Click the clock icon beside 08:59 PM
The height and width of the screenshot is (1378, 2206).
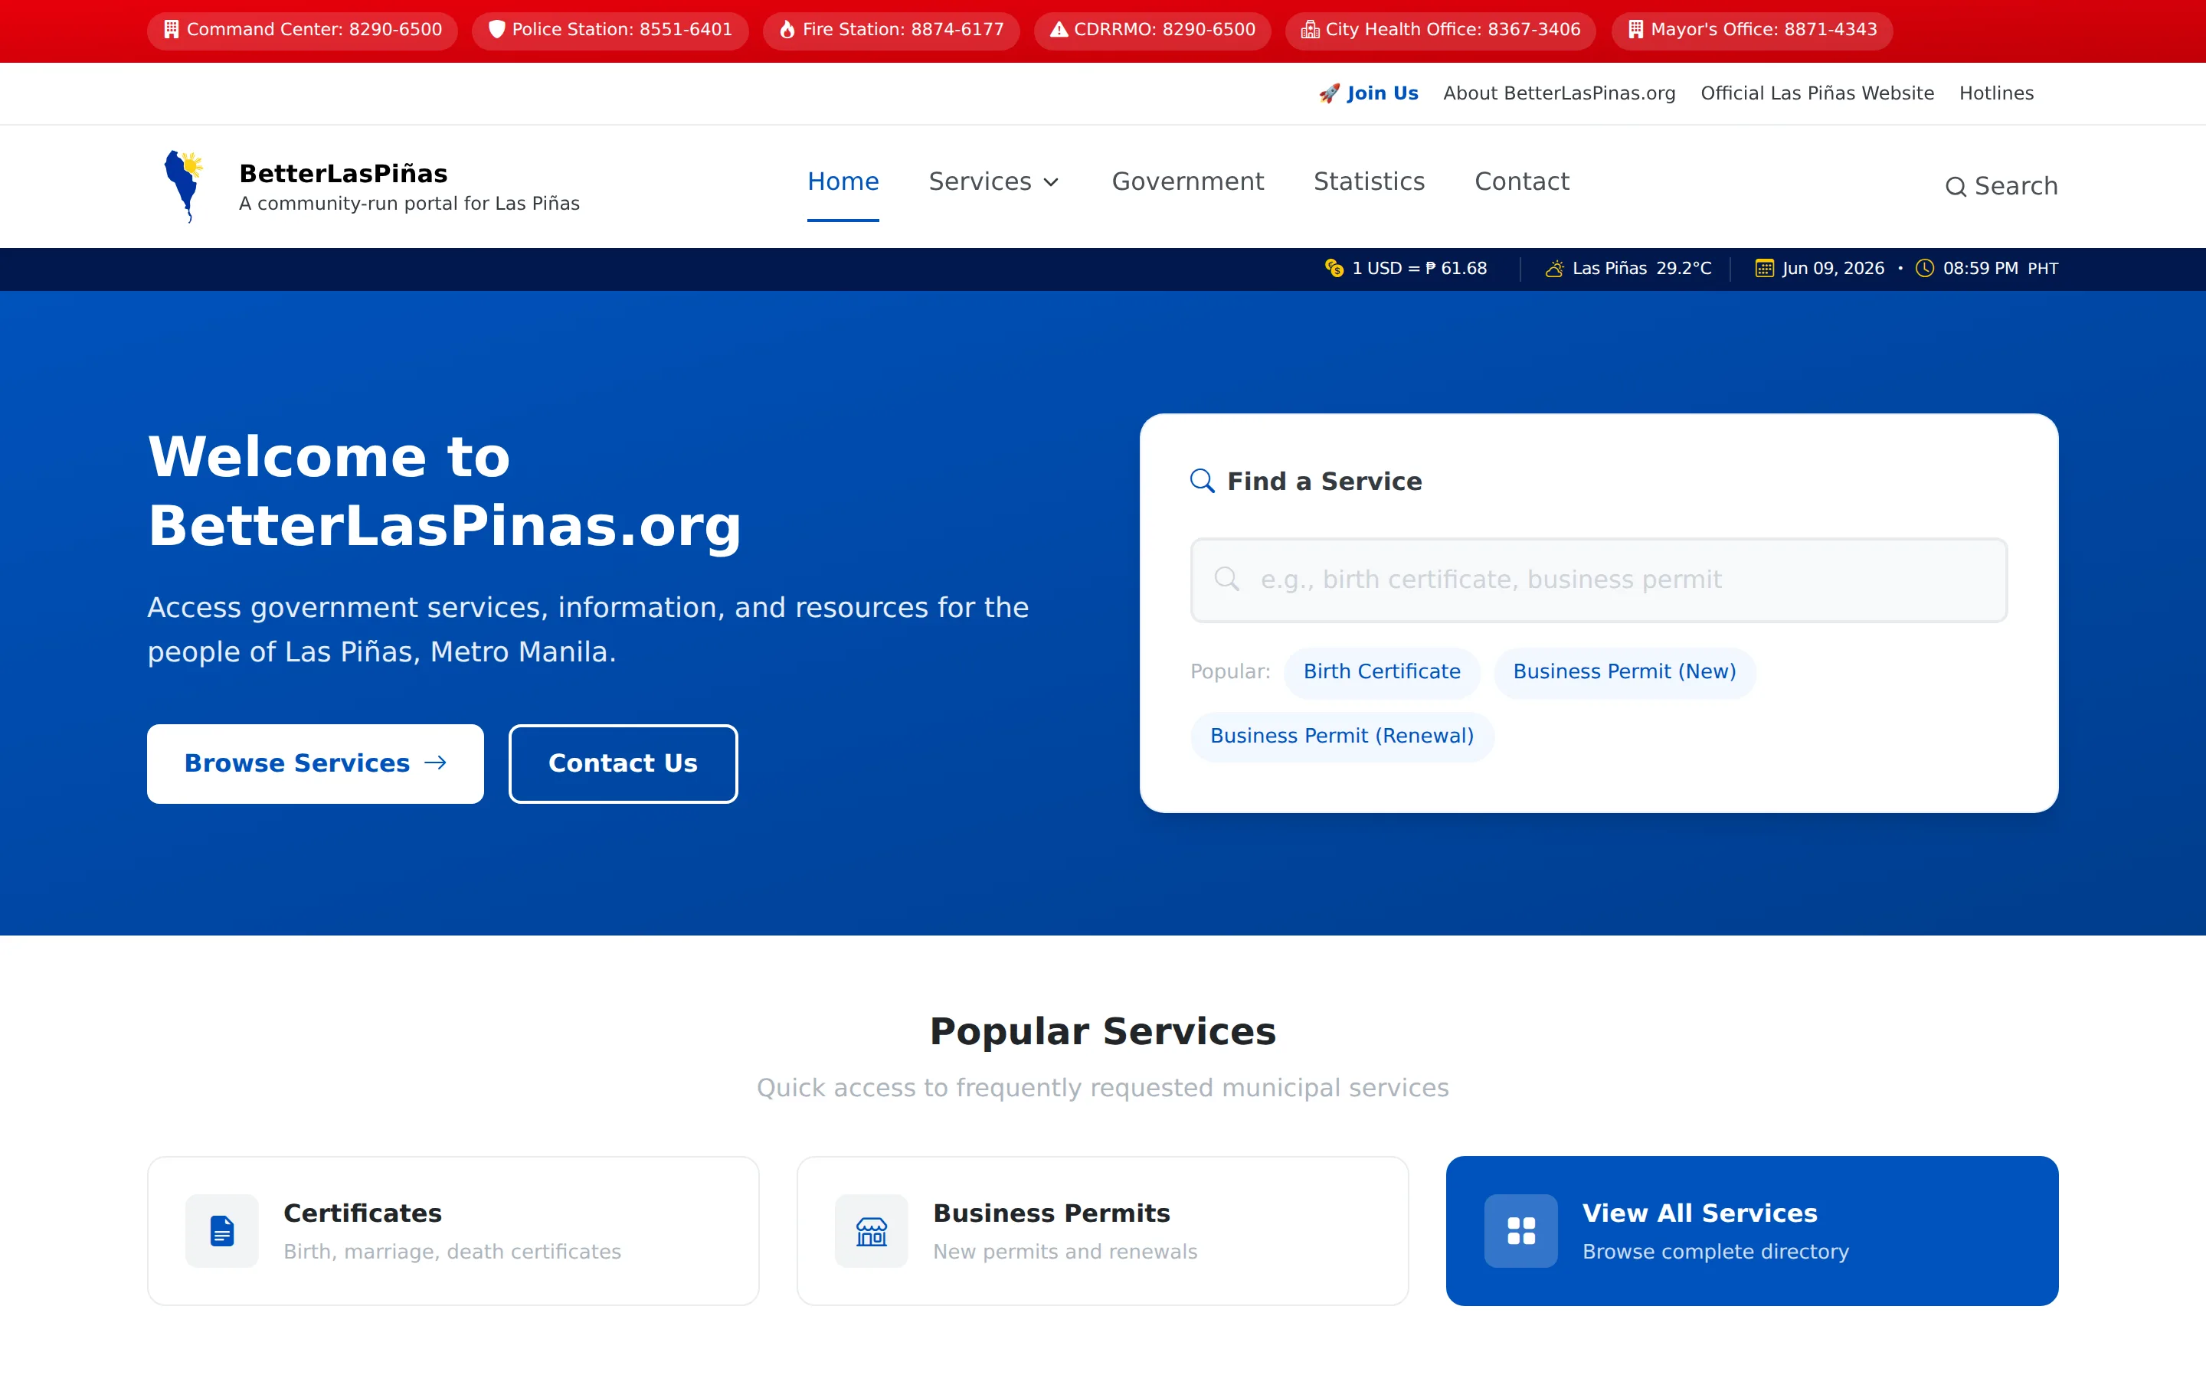1924,268
